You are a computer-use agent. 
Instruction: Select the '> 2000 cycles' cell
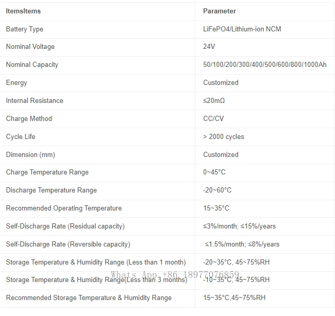(x=224, y=136)
